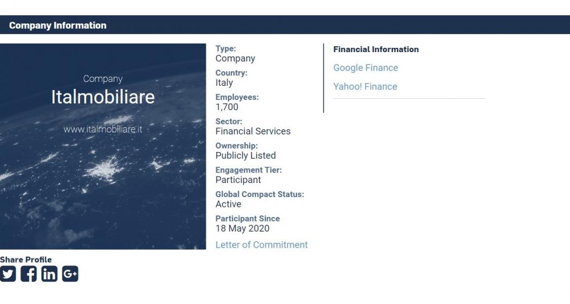Open the Letter of Commitment link
This screenshot has height=304, width=570.
point(261,245)
